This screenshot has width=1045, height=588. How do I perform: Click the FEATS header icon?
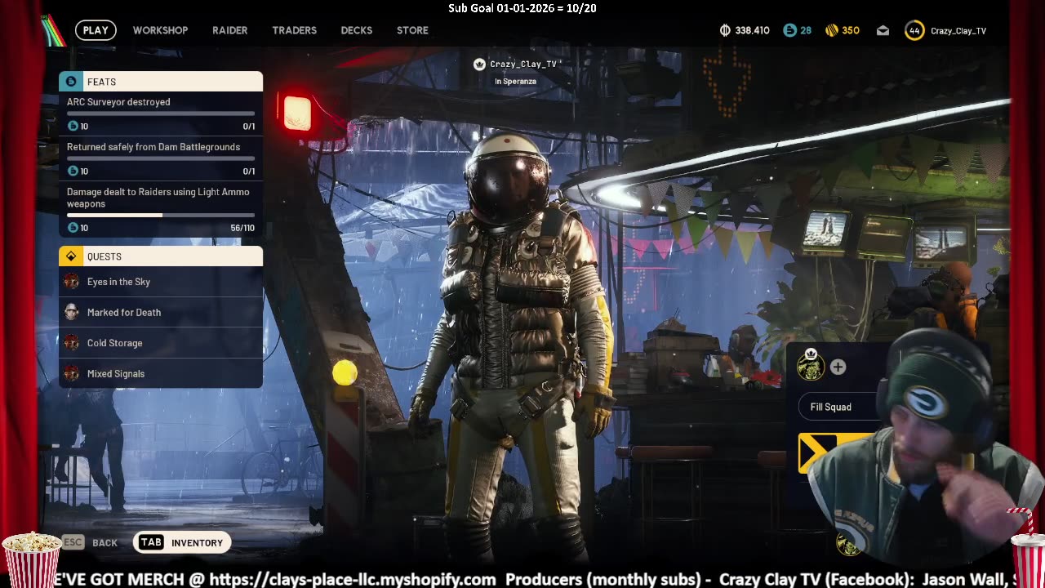(x=71, y=82)
